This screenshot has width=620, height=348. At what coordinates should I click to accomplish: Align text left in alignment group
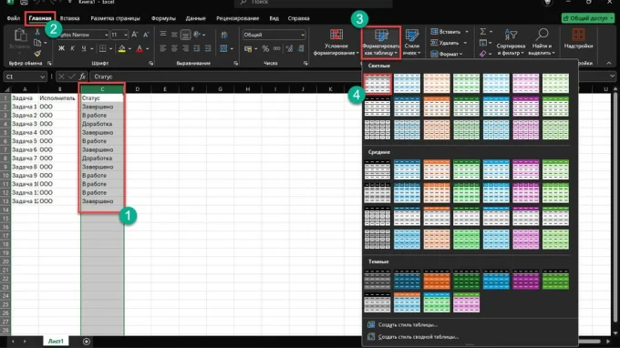163,48
